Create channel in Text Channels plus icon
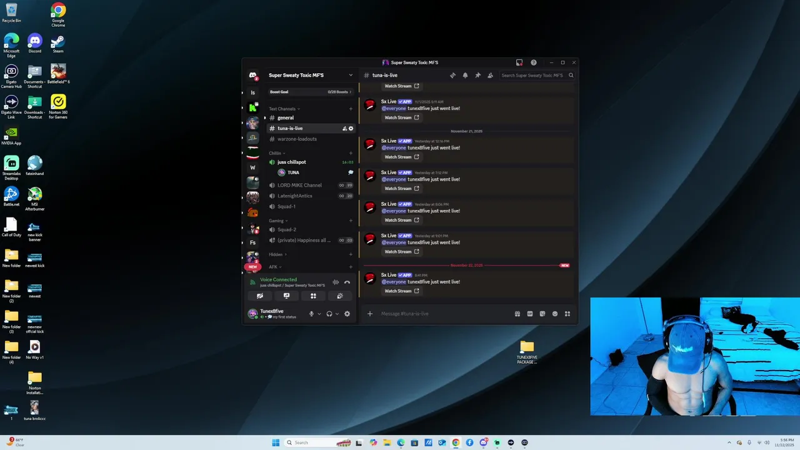Viewport: 800px width, 450px height. (x=351, y=109)
